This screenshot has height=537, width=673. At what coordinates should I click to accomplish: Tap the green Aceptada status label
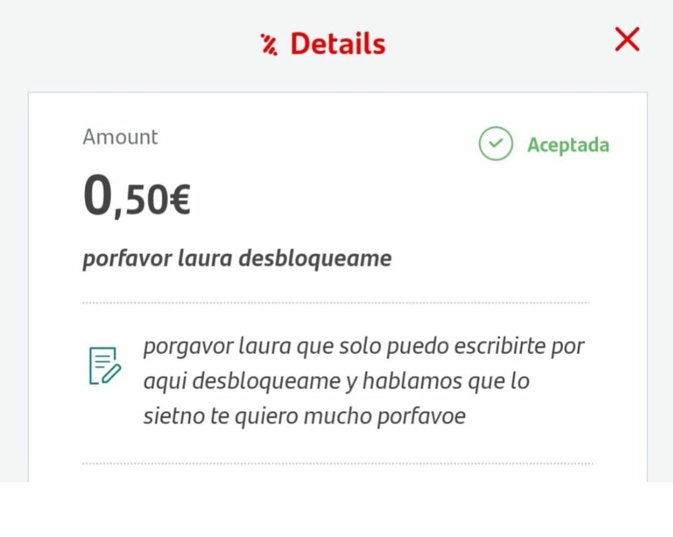click(568, 145)
